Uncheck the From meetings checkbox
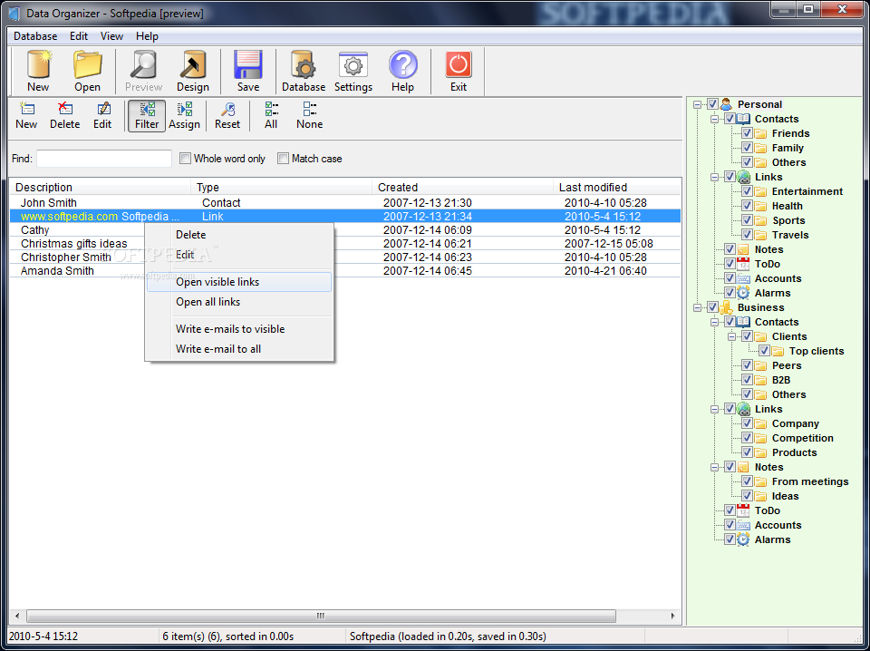The image size is (870, 651). point(747,481)
